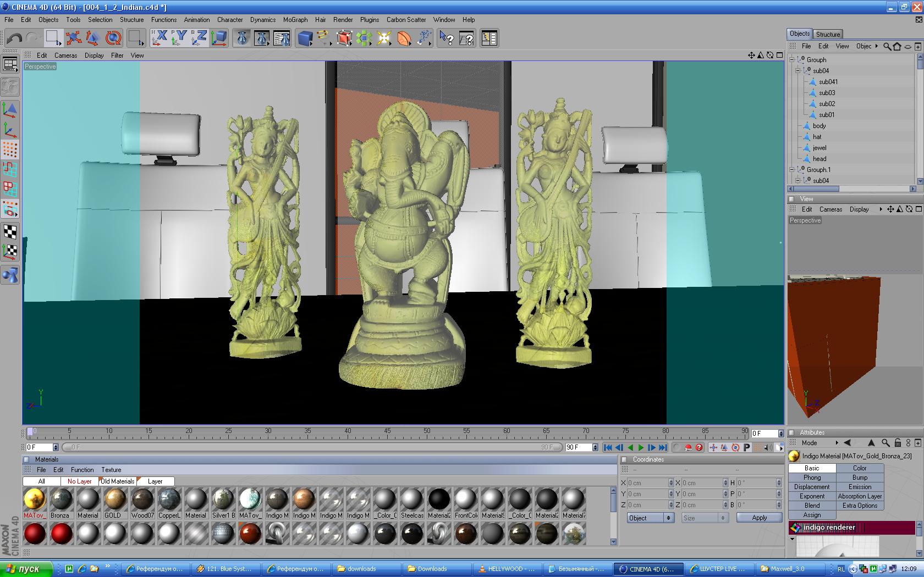924x577 pixels.
Task: Open Render Settings from the toolbar
Action: pyautogui.click(x=282, y=38)
